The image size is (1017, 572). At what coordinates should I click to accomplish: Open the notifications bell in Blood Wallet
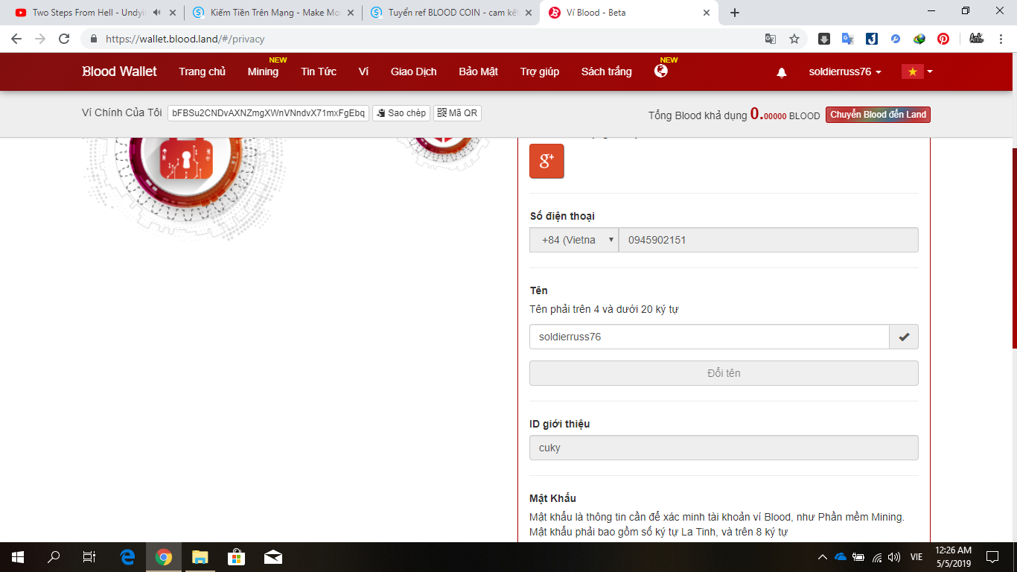coord(782,72)
